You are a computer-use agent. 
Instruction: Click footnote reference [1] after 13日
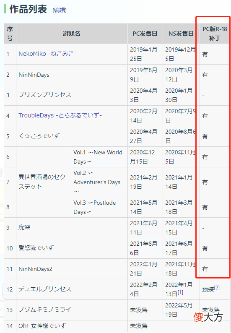tap(180, 292)
